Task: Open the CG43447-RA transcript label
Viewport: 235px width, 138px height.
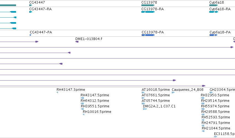Action: (x=41, y=9)
